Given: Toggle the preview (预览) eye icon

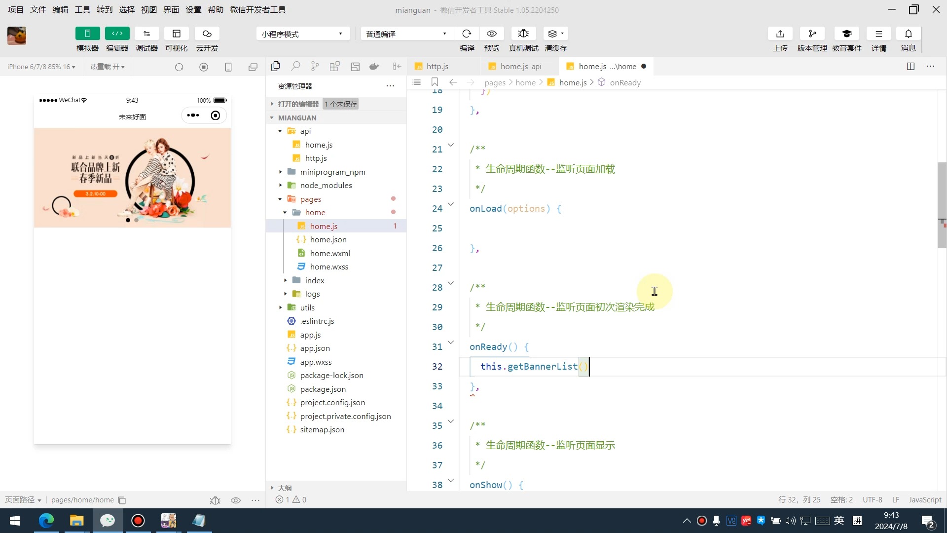Looking at the screenshot, I should [491, 34].
